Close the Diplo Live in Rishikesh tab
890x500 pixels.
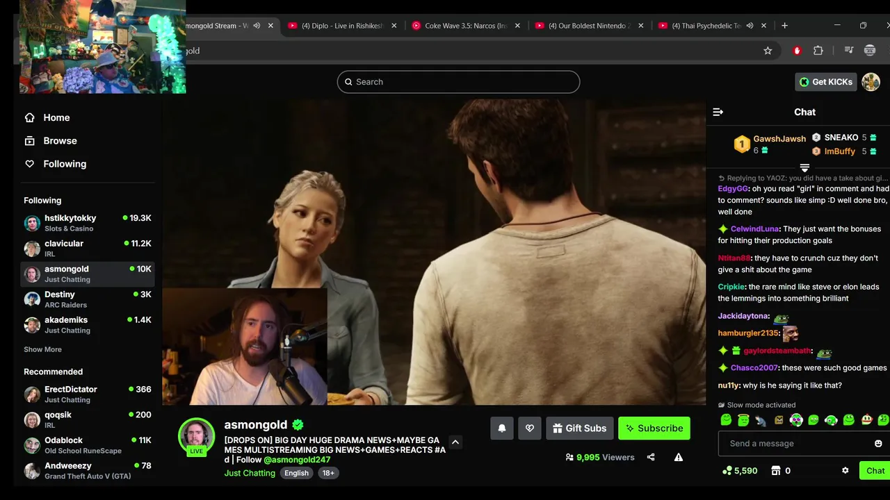(x=394, y=26)
